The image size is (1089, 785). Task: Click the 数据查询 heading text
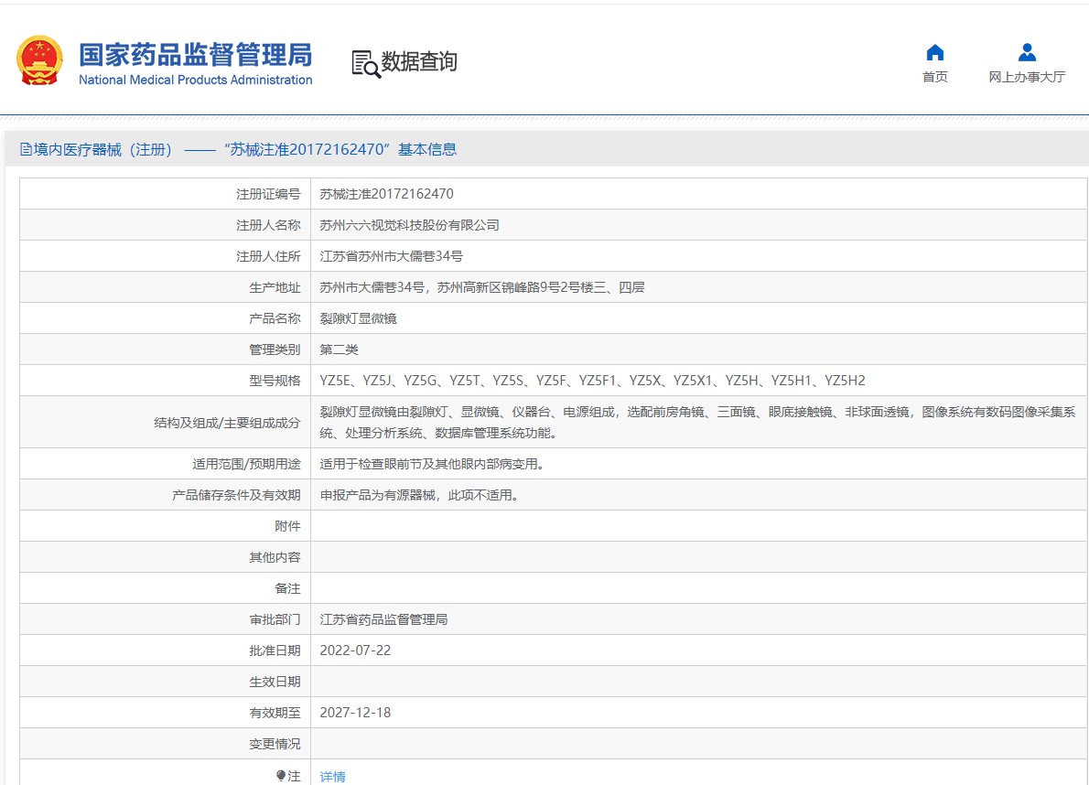pos(419,62)
